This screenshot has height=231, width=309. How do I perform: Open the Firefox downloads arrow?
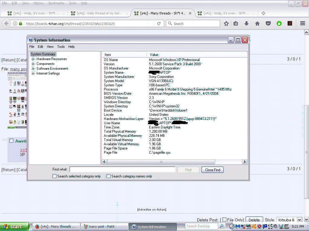(x=246, y=23)
